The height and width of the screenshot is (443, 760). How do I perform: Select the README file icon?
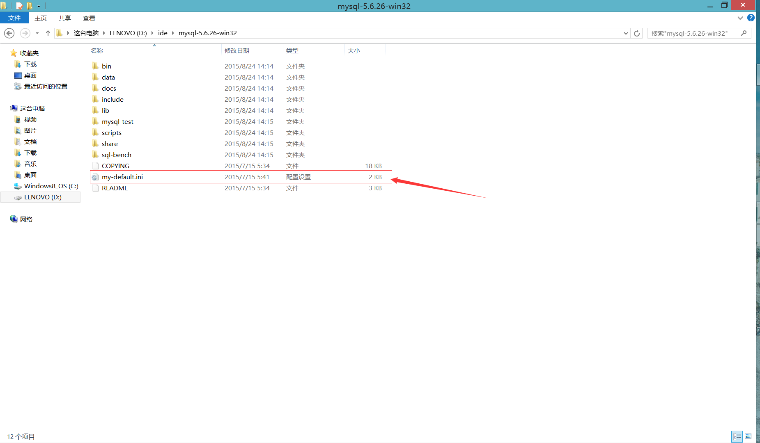[x=95, y=188]
